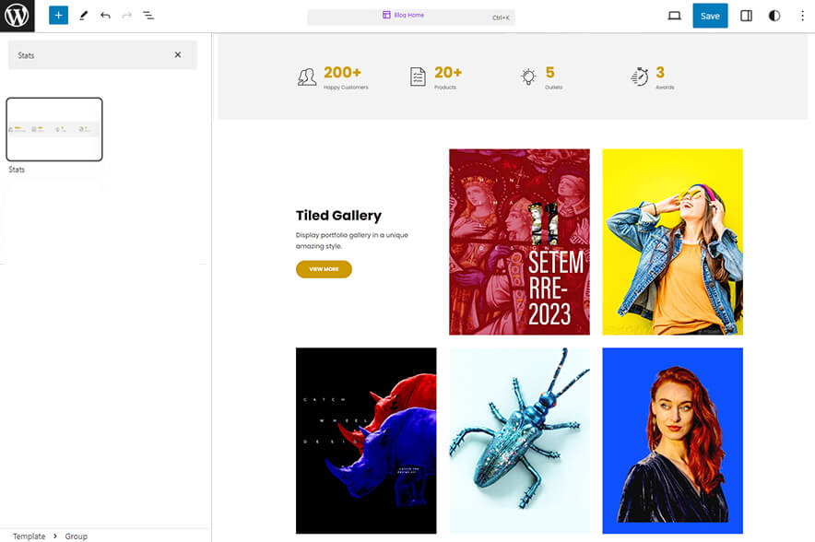Viewport: 815px width, 542px height.
Task: Click the Undo arrow
Action: [x=105, y=16]
